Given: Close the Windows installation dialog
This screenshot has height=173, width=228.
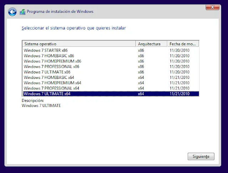Looking at the screenshot, I should pos(212,7).
